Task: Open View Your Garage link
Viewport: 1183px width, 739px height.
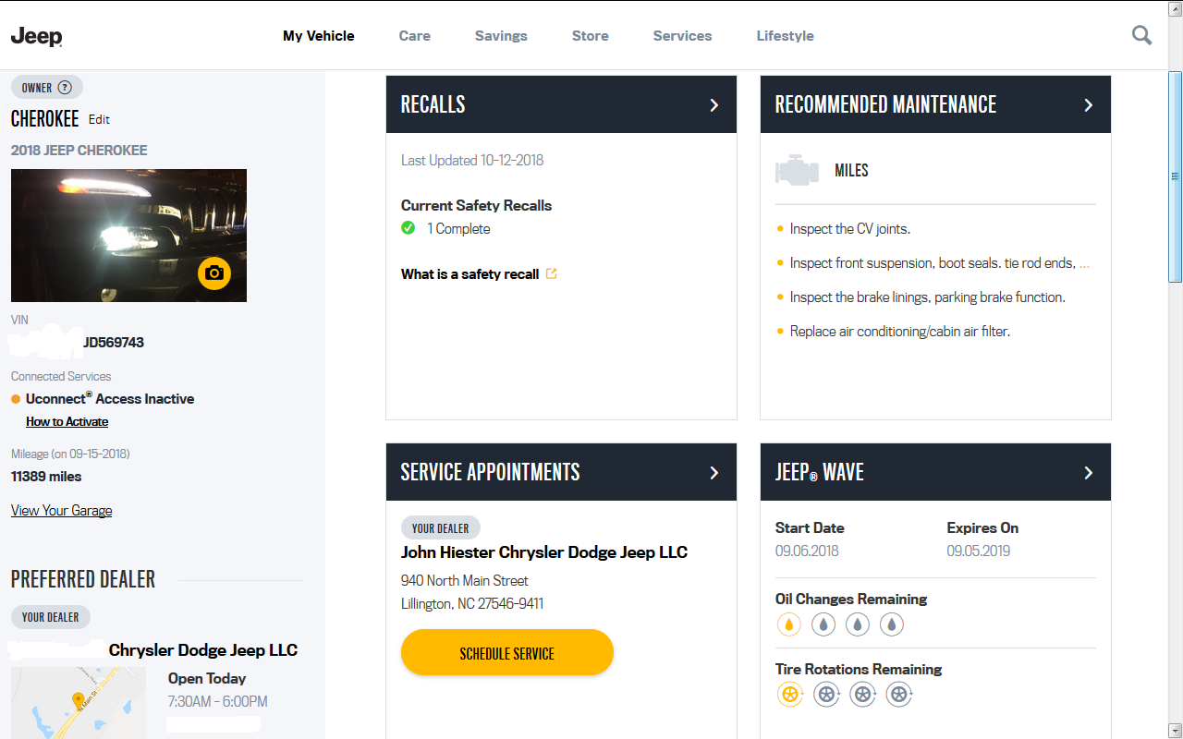Action: point(61,510)
